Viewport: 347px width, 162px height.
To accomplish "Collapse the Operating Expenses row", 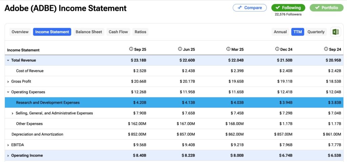I will tap(8, 92).
